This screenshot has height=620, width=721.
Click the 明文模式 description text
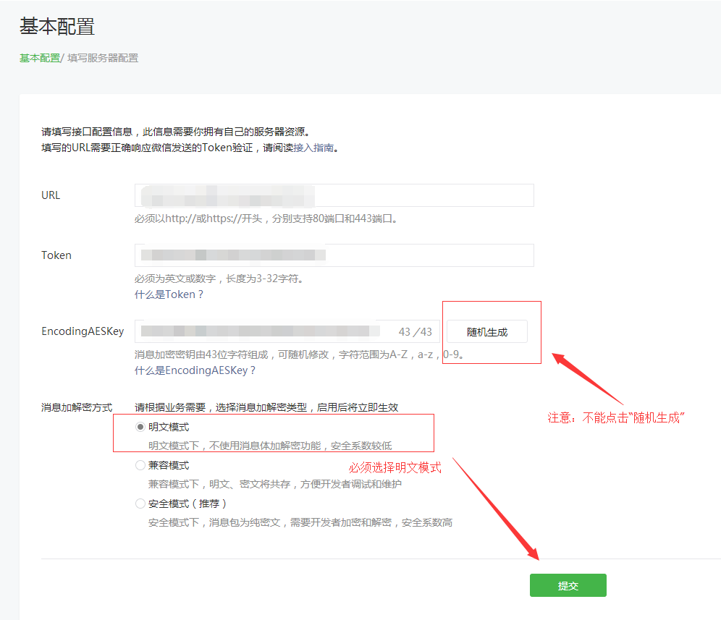tap(270, 446)
